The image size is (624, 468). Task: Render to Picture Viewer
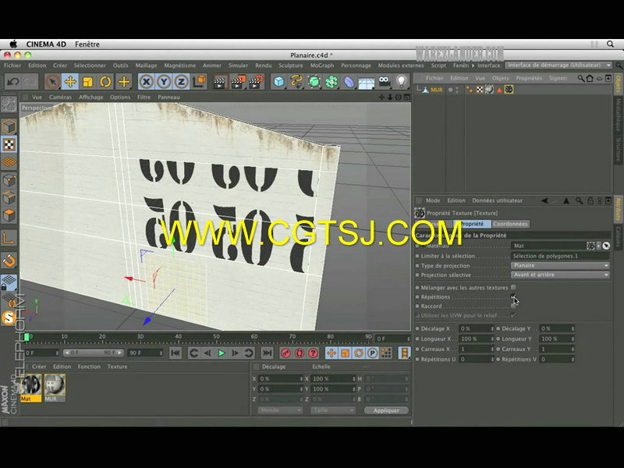pyautogui.click(x=238, y=82)
